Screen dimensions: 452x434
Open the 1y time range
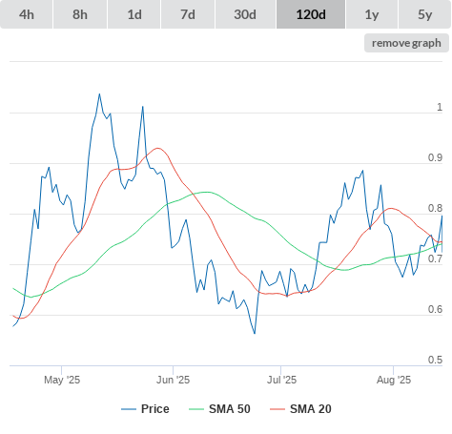(x=372, y=14)
